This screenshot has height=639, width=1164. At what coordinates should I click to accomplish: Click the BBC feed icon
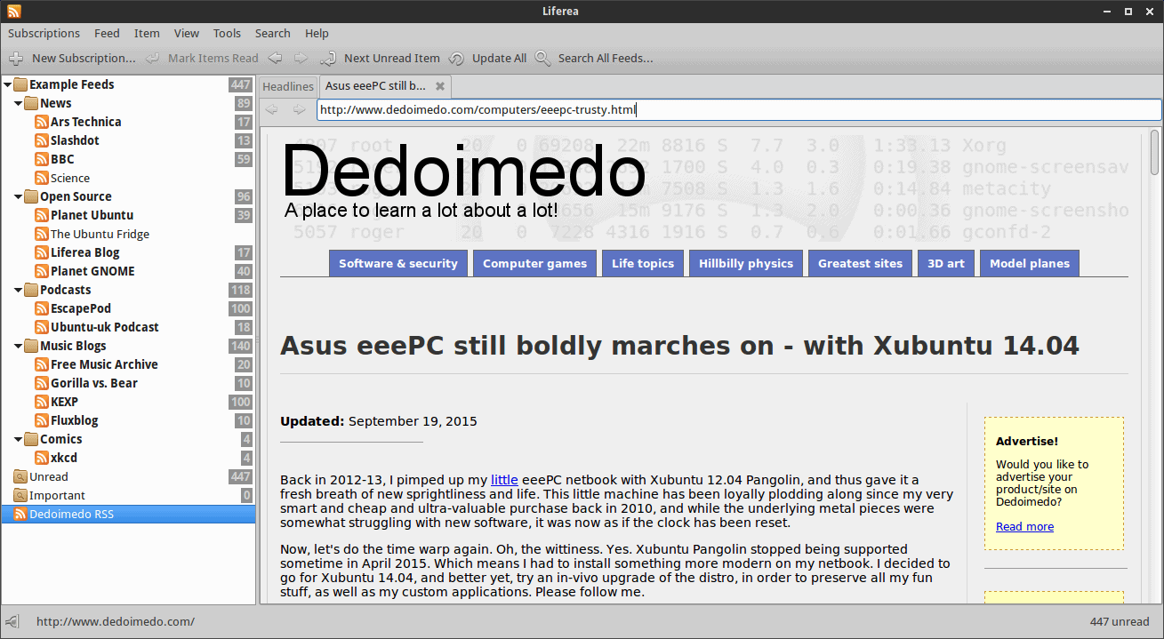click(x=41, y=159)
